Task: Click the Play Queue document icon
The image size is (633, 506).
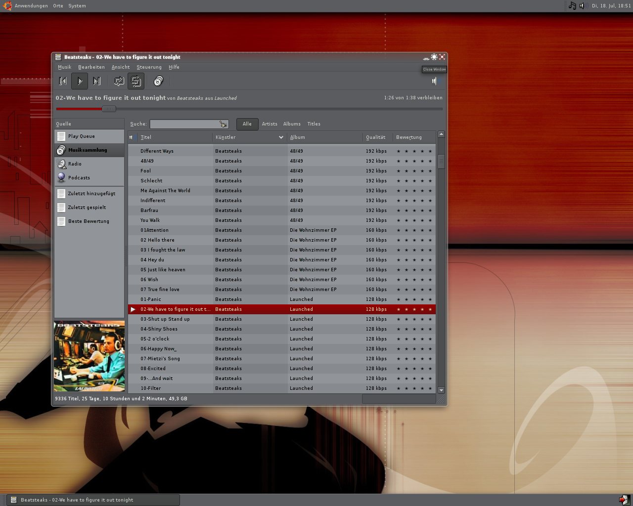Action: pyautogui.click(x=61, y=136)
